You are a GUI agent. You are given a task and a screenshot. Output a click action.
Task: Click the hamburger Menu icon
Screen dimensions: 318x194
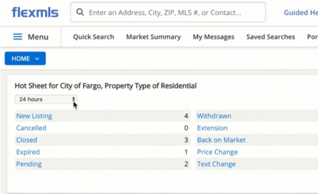18,37
